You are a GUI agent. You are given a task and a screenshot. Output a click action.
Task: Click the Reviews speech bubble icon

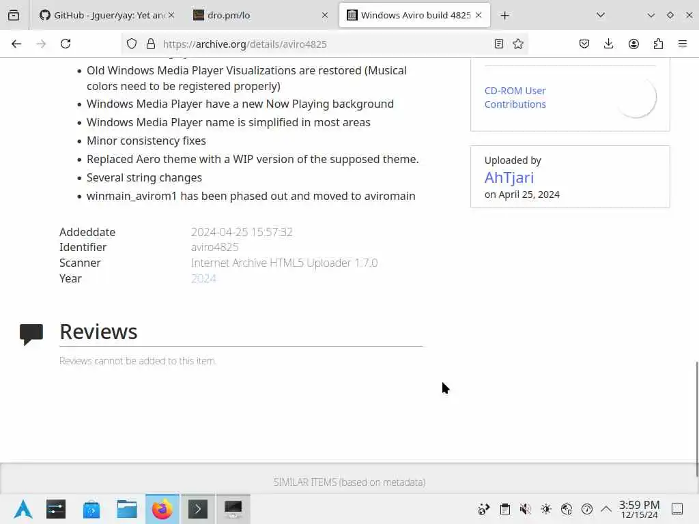tap(31, 334)
